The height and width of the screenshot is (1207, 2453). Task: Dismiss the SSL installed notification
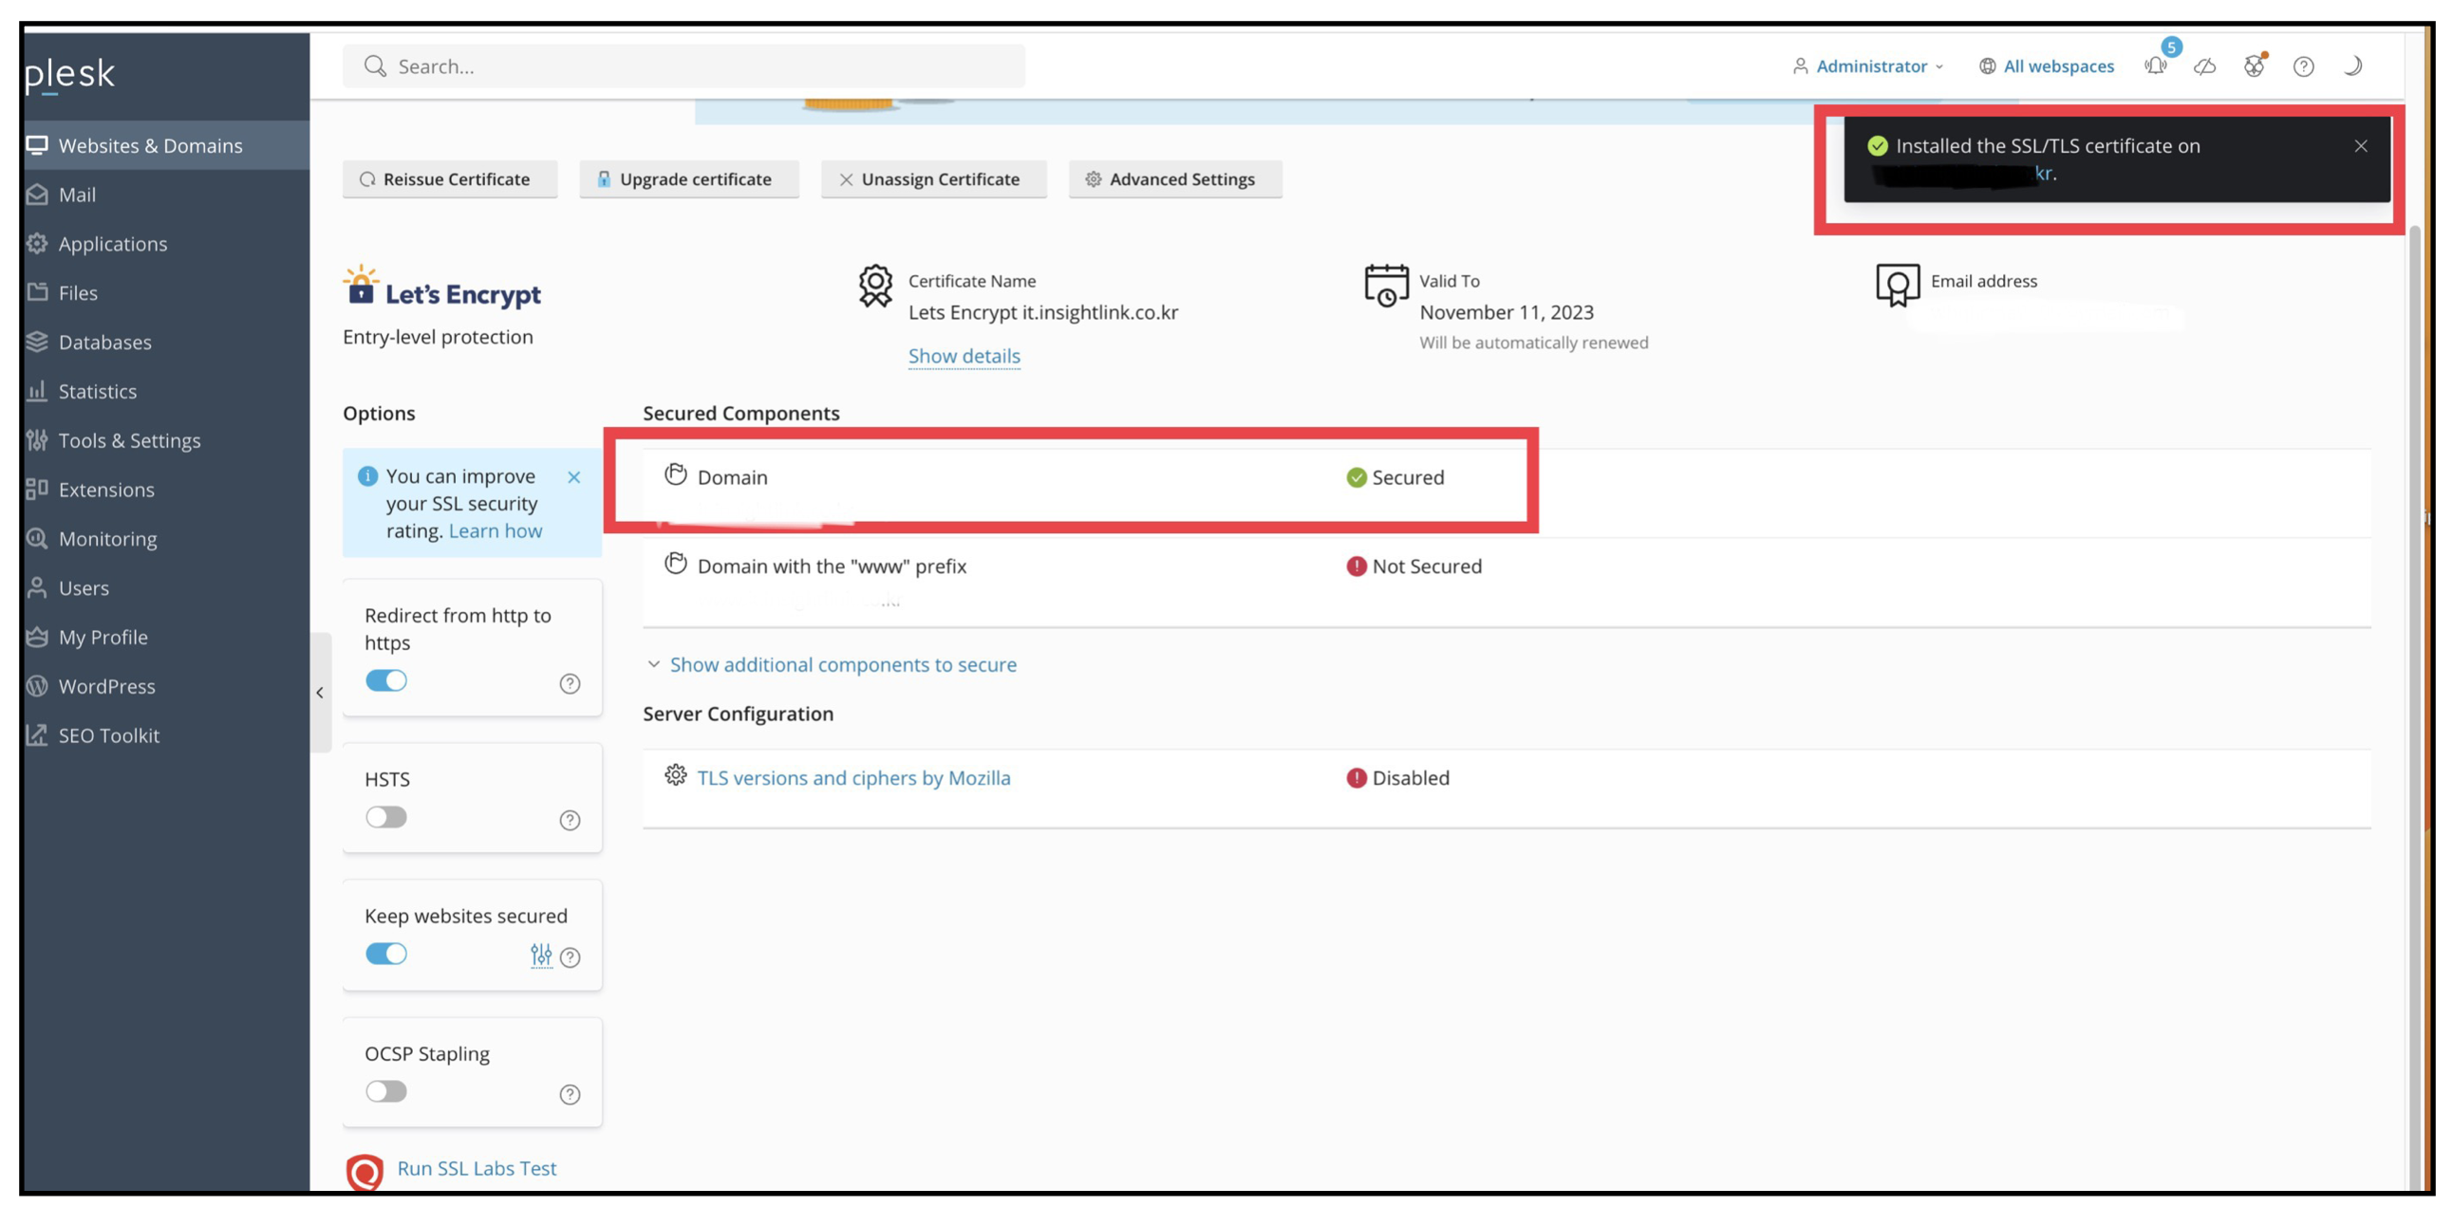[2360, 145]
